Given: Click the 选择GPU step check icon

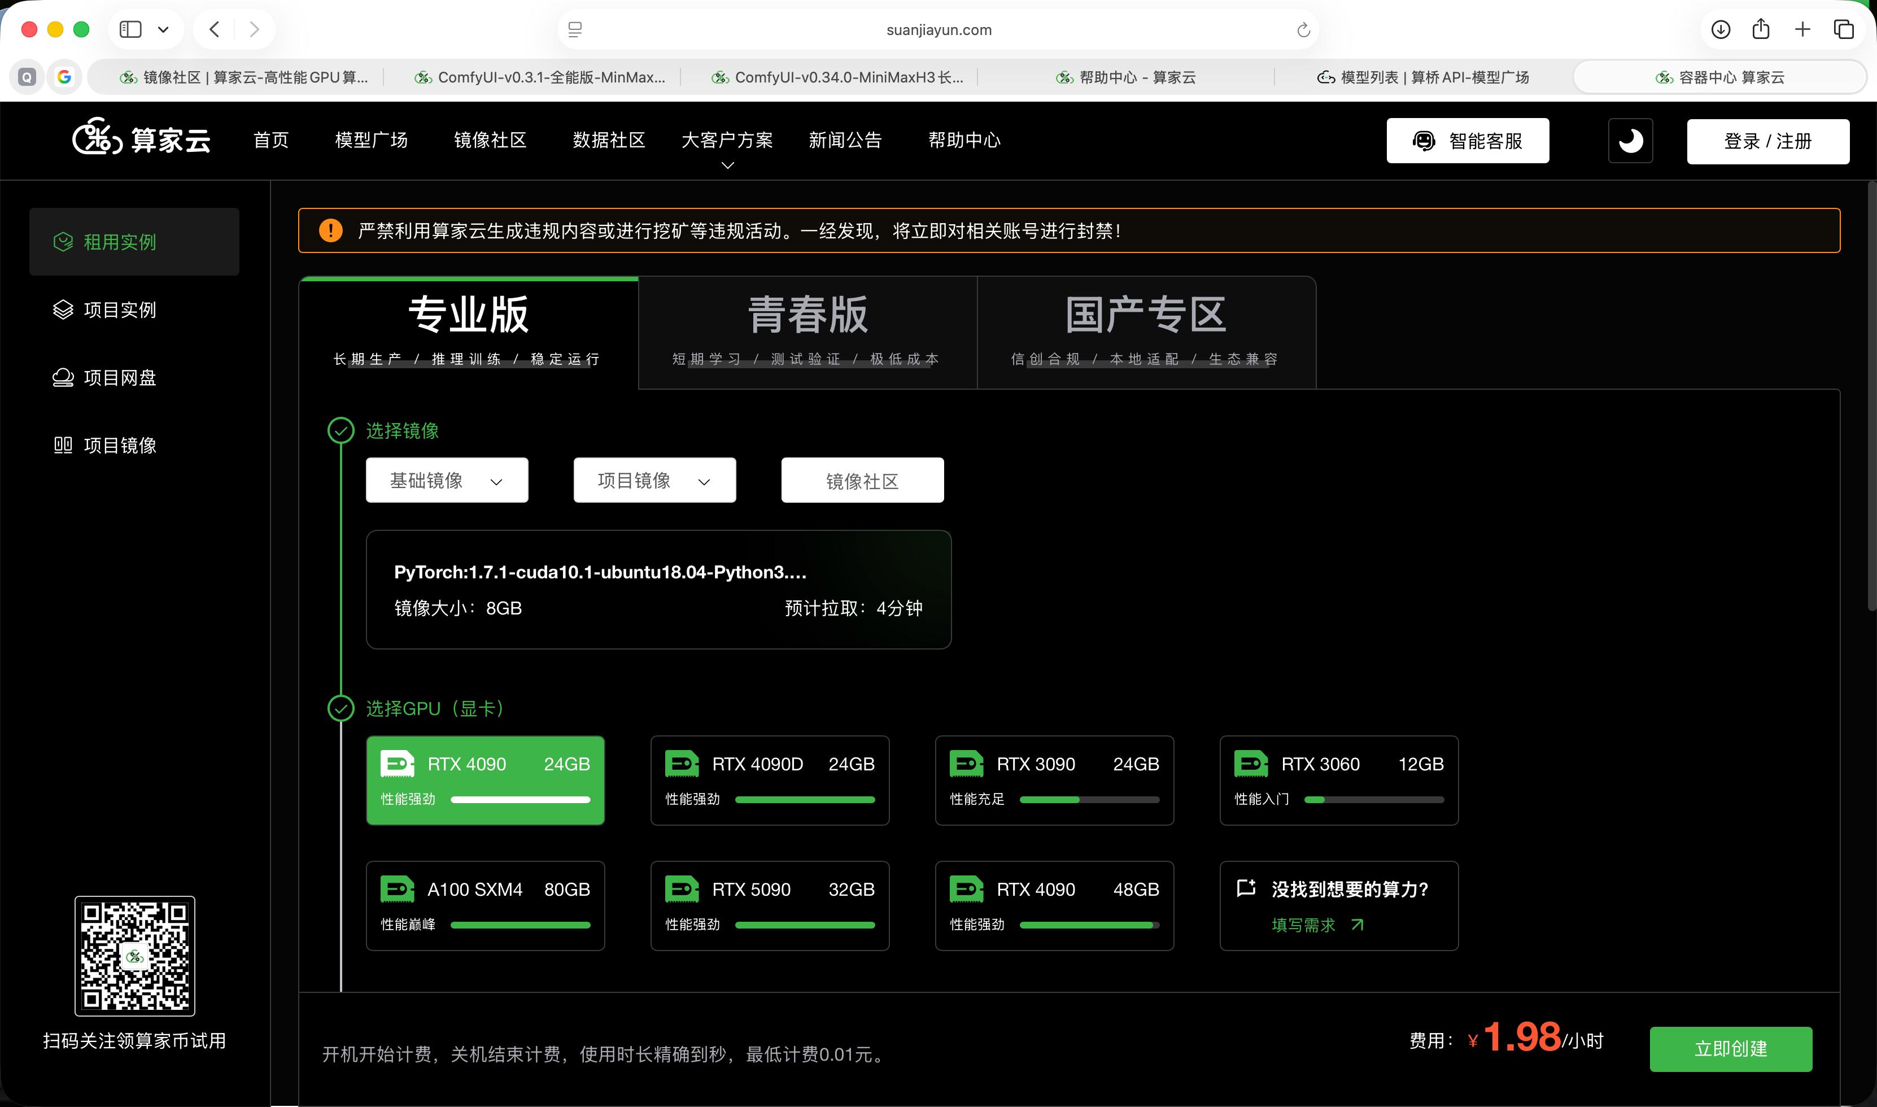Looking at the screenshot, I should coord(341,708).
